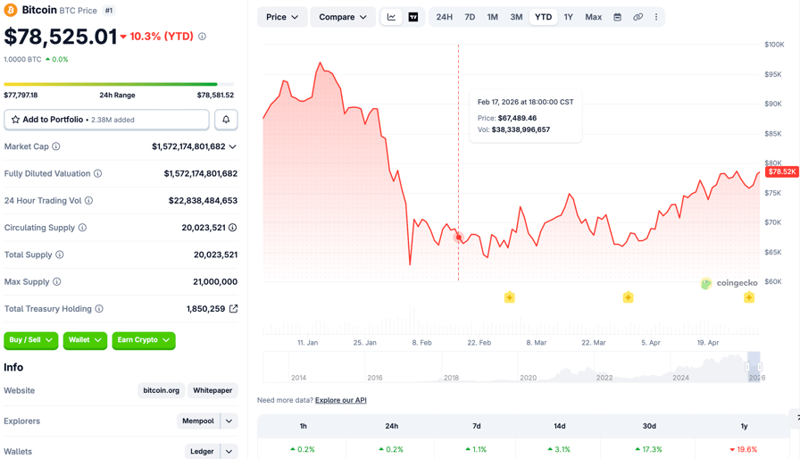Open external link icon next to 1,850,259
The width and height of the screenshot is (800, 459).
click(233, 309)
